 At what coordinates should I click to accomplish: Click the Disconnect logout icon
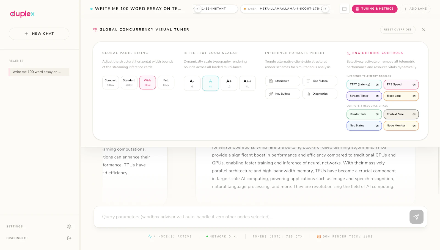(69, 238)
